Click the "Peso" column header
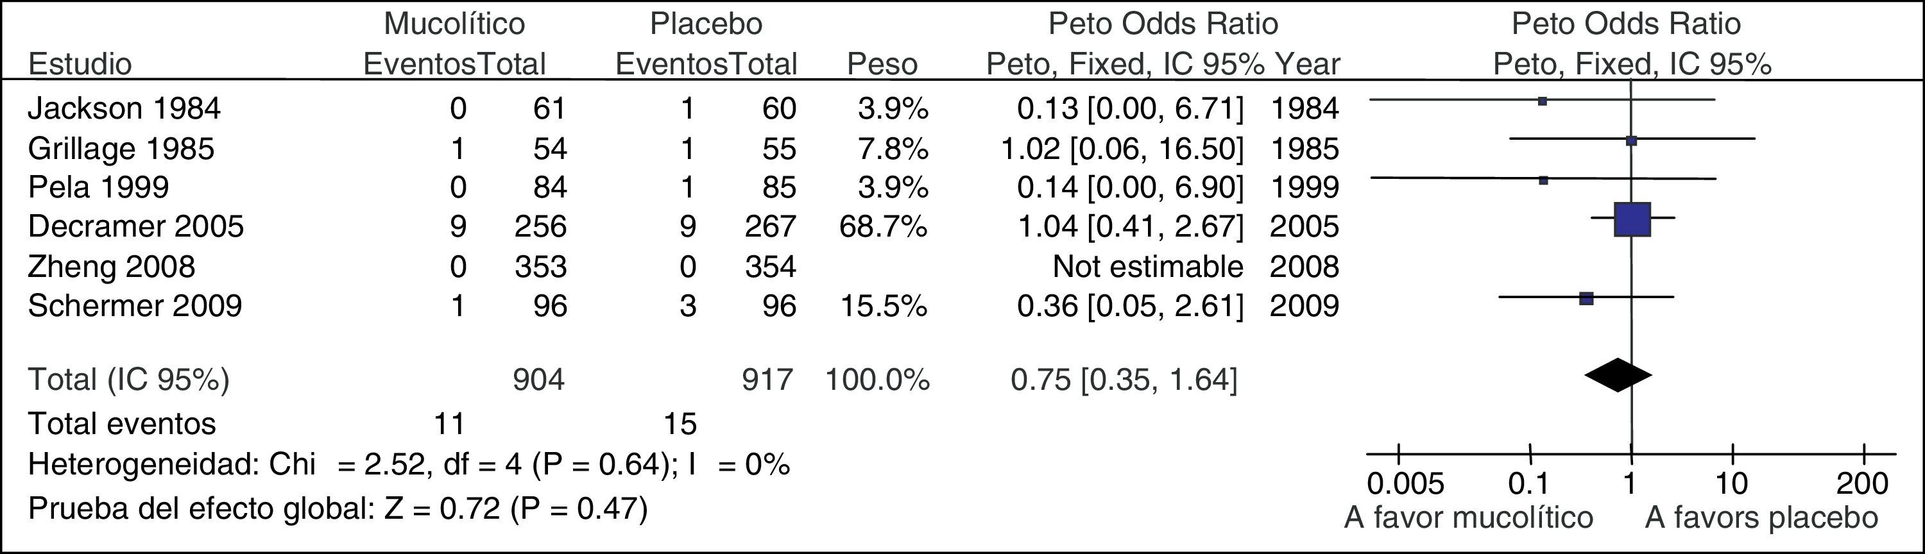1925x554 pixels. coord(882,64)
